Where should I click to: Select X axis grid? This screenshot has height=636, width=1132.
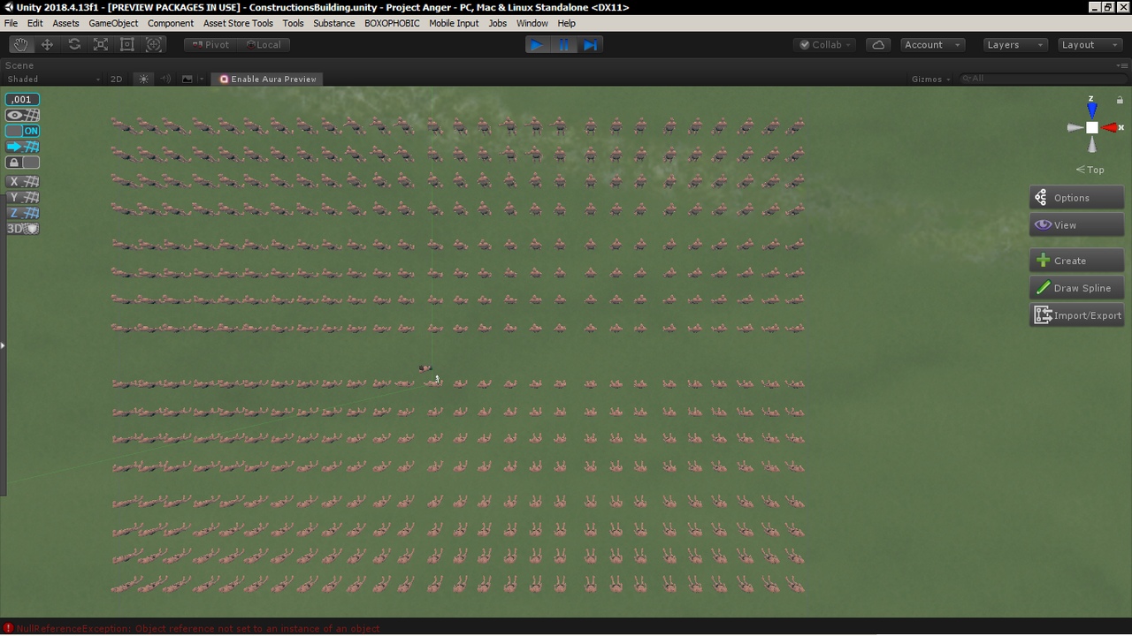[x=22, y=182]
